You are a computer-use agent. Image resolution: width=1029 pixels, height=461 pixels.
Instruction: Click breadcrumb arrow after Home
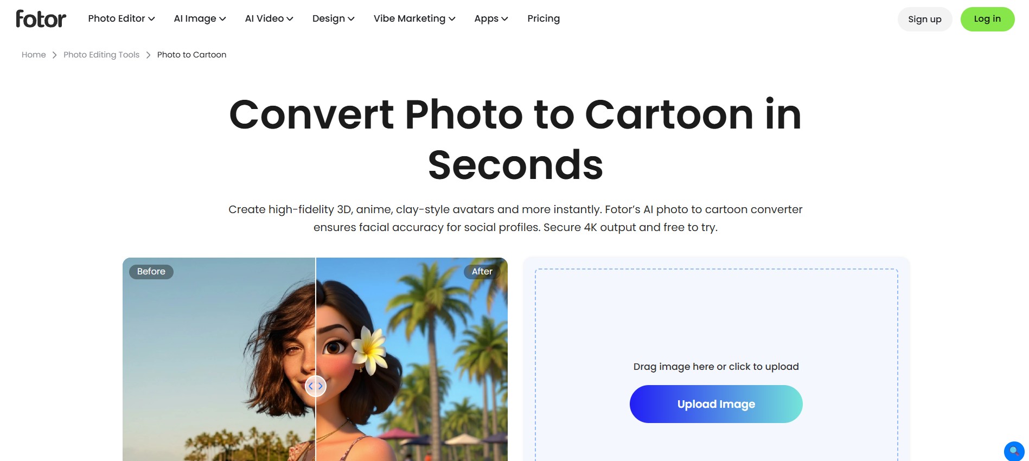pyautogui.click(x=54, y=55)
